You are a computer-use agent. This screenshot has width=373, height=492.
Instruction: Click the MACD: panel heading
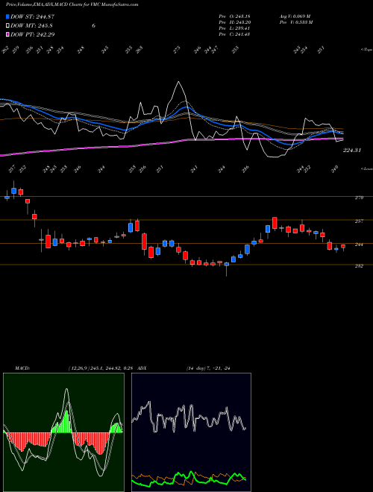(22, 368)
